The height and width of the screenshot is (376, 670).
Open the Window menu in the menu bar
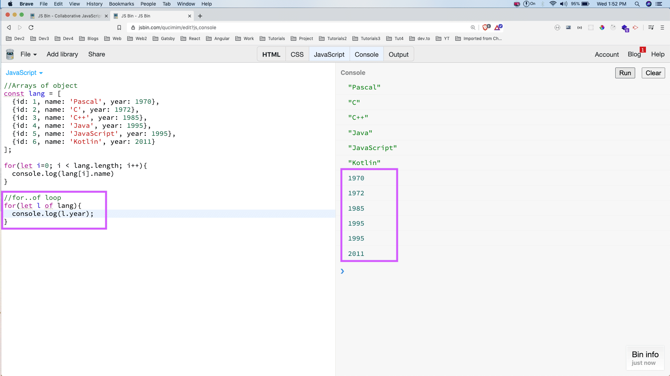pos(186,4)
